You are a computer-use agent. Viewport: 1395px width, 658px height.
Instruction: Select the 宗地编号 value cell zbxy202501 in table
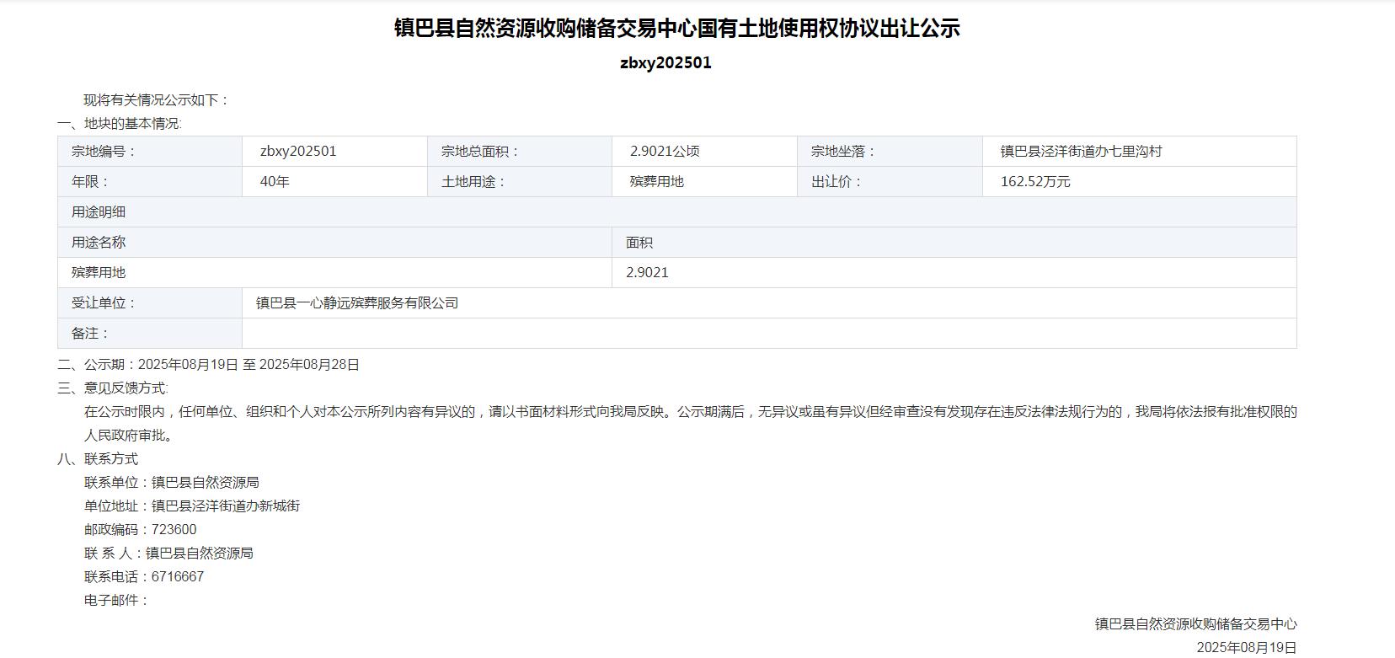click(298, 152)
